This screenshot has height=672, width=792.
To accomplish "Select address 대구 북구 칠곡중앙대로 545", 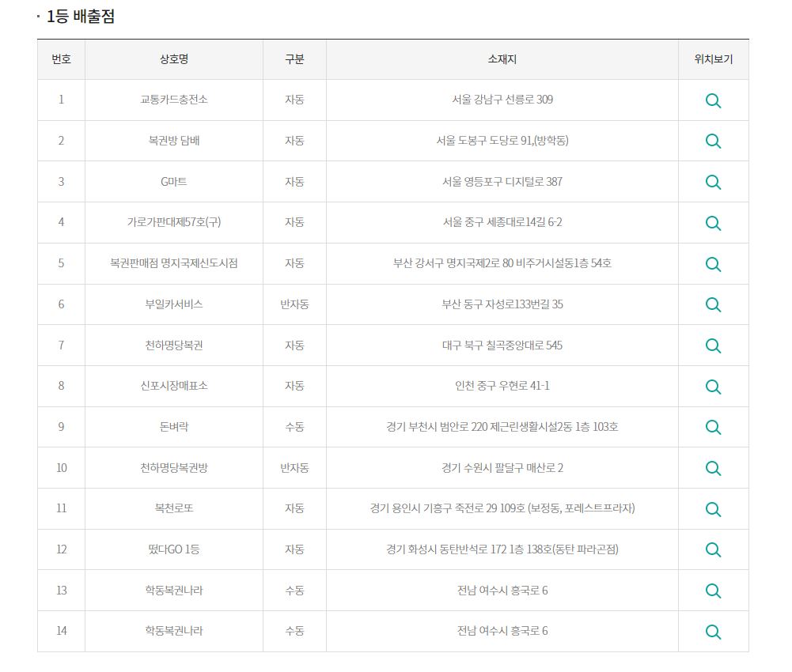I will click(502, 345).
